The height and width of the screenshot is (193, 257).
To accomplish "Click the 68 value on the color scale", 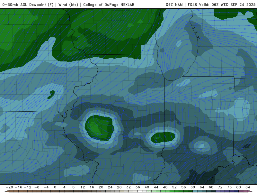I will [x=211, y=187].
